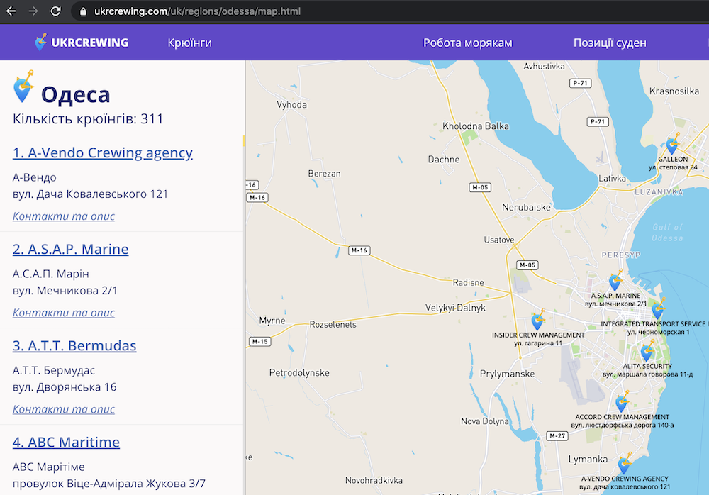Click the Одеса page heading

(x=75, y=94)
